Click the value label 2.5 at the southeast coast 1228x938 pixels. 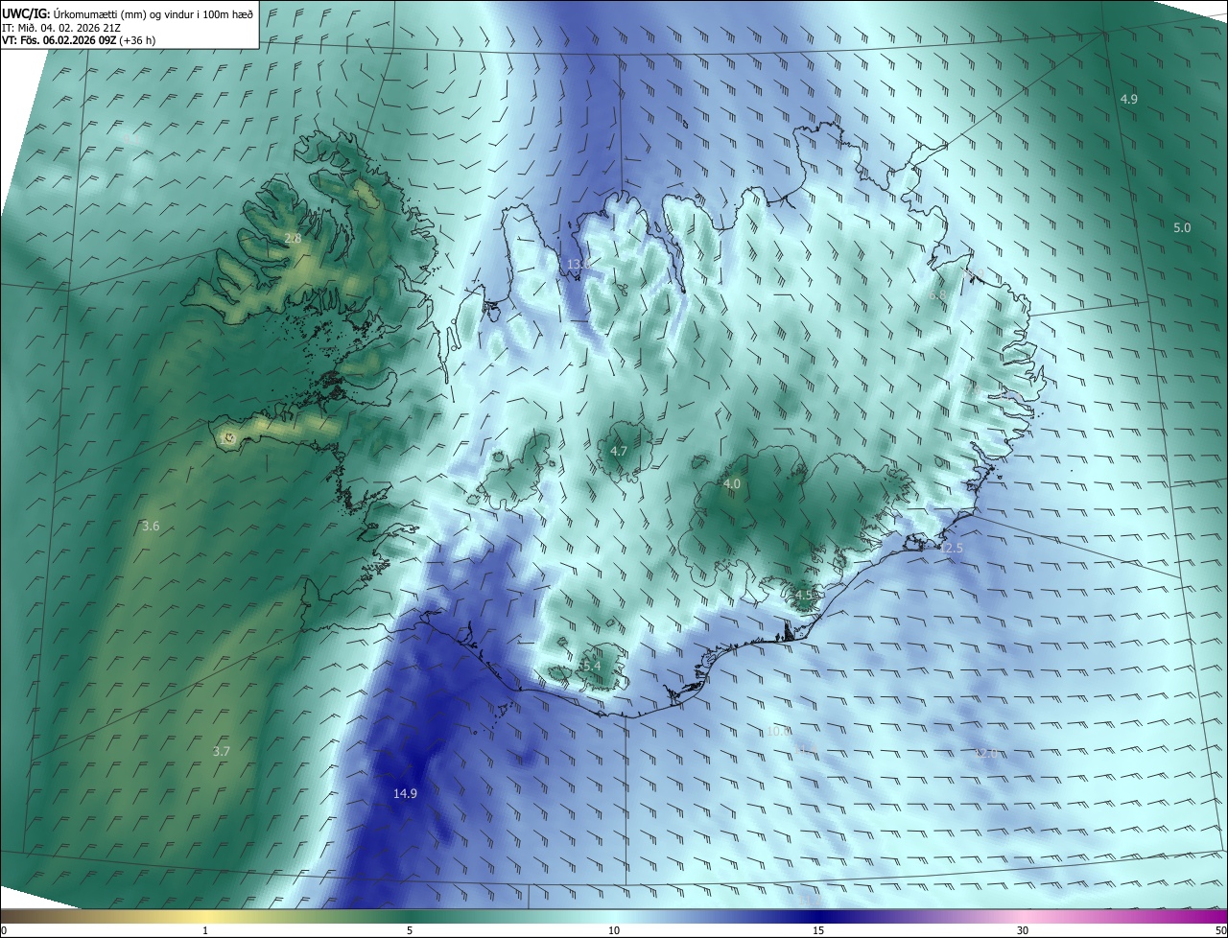(x=953, y=548)
